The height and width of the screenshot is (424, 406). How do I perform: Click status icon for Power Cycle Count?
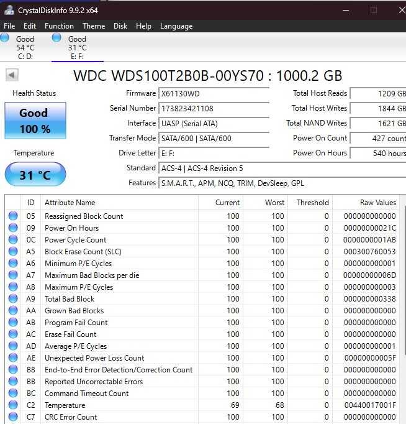pos(13,239)
